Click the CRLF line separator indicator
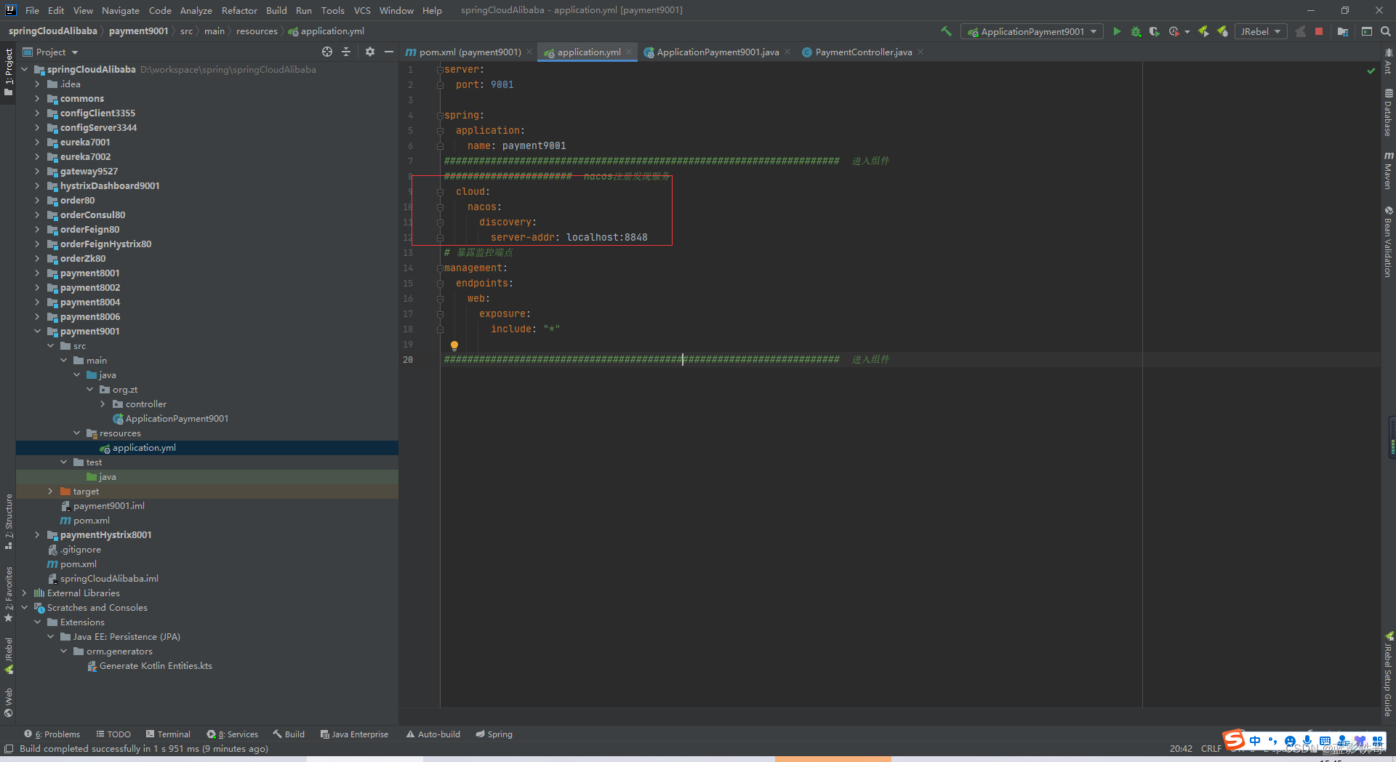 pos(1211,749)
